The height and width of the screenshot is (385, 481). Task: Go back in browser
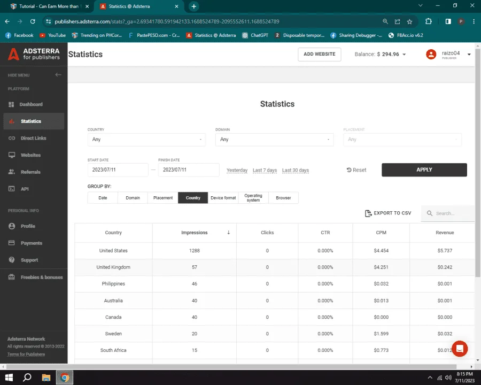pyautogui.click(x=7, y=21)
